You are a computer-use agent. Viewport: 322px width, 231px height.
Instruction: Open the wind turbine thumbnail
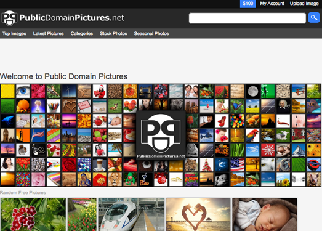pyautogui.click(x=69, y=91)
